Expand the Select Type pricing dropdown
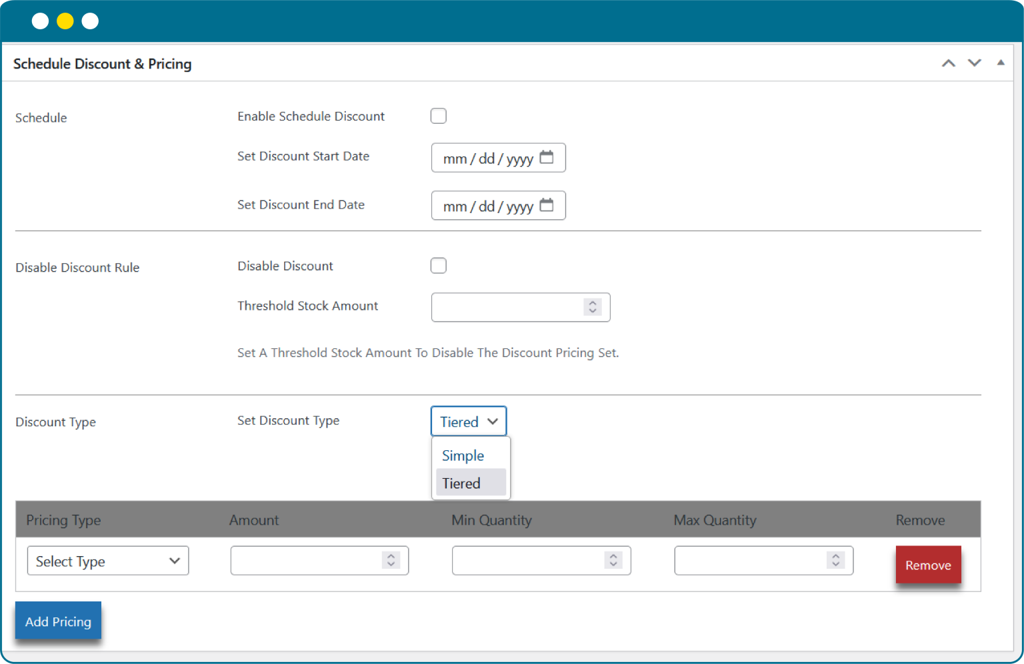 [108, 561]
